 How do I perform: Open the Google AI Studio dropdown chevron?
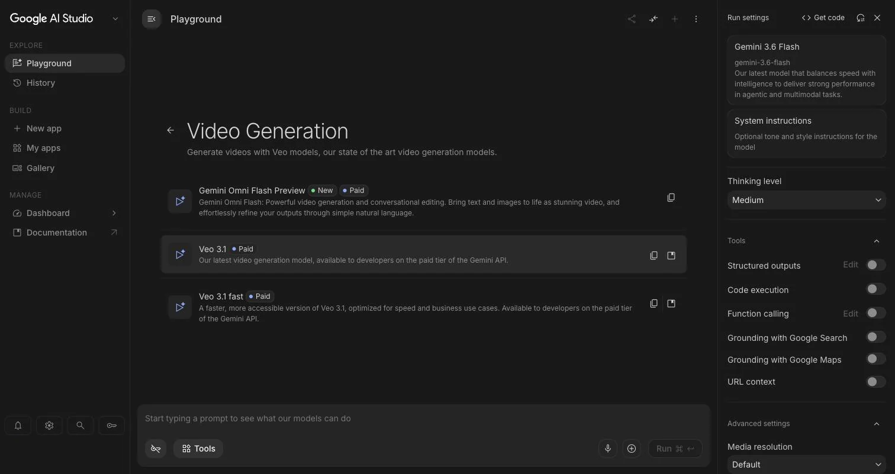click(115, 19)
